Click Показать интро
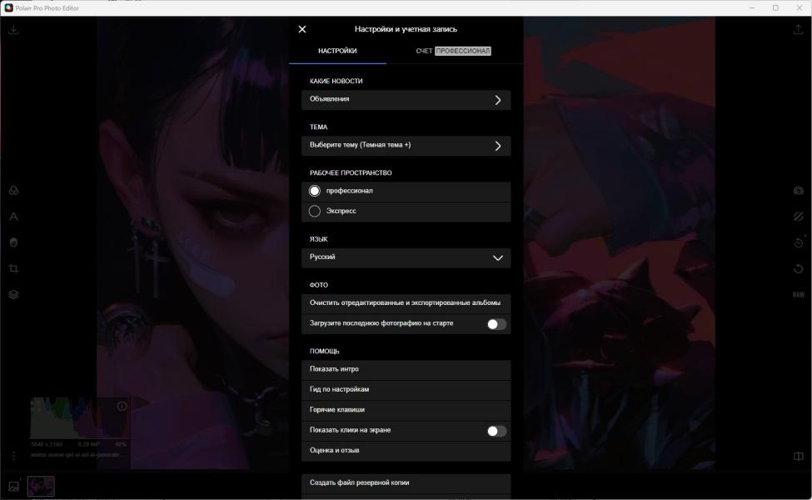 [x=406, y=369]
